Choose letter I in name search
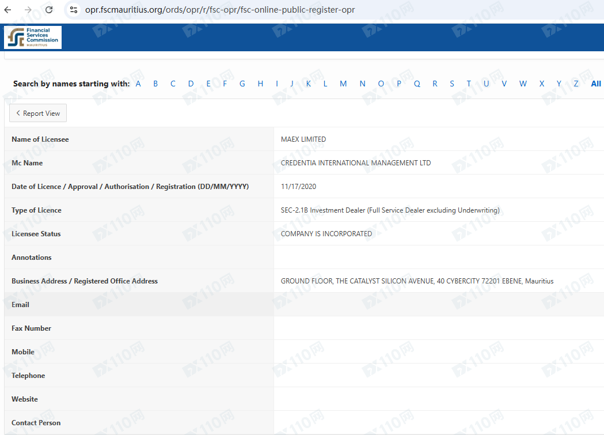This screenshot has height=435, width=604. coord(277,84)
